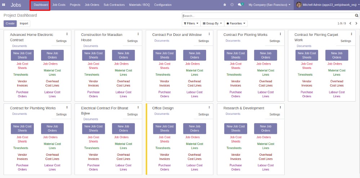This screenshot has height=178, width=360.
Task: Focus the Search input field
Action: (x=267, y=16)
